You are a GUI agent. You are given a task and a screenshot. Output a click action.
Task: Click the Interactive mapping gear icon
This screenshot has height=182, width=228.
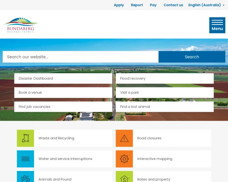pos(124,159)
